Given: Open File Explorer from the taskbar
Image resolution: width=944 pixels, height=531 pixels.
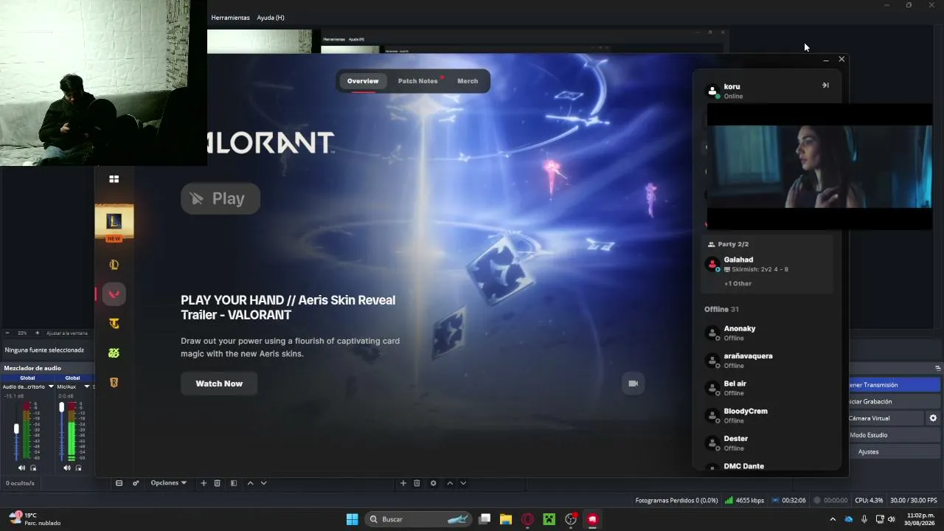Looking at the screenshot, I should click(x=506, y=519).
